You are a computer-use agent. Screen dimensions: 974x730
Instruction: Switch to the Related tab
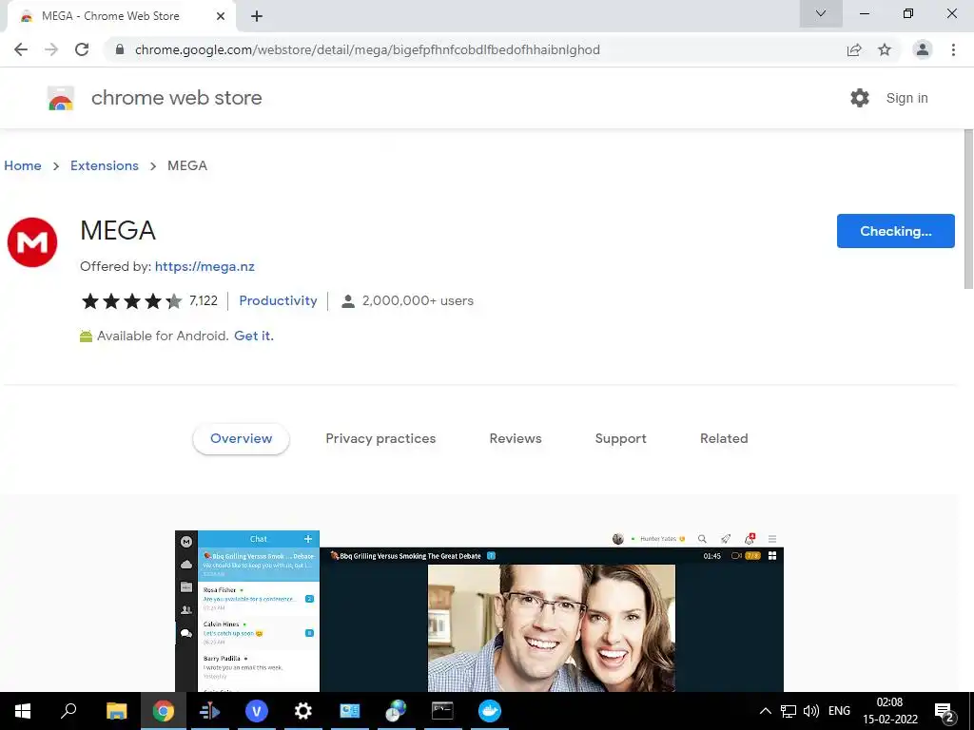pos(724,438)
